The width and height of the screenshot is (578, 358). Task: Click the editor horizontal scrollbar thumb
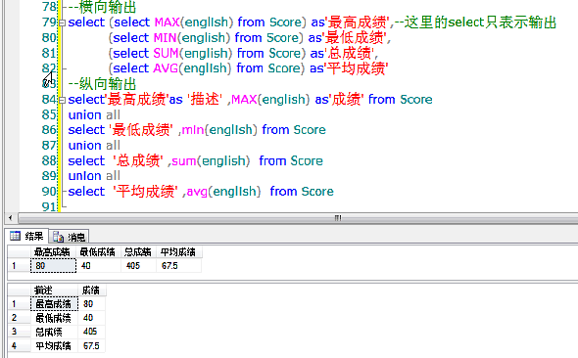pos(337,218)
